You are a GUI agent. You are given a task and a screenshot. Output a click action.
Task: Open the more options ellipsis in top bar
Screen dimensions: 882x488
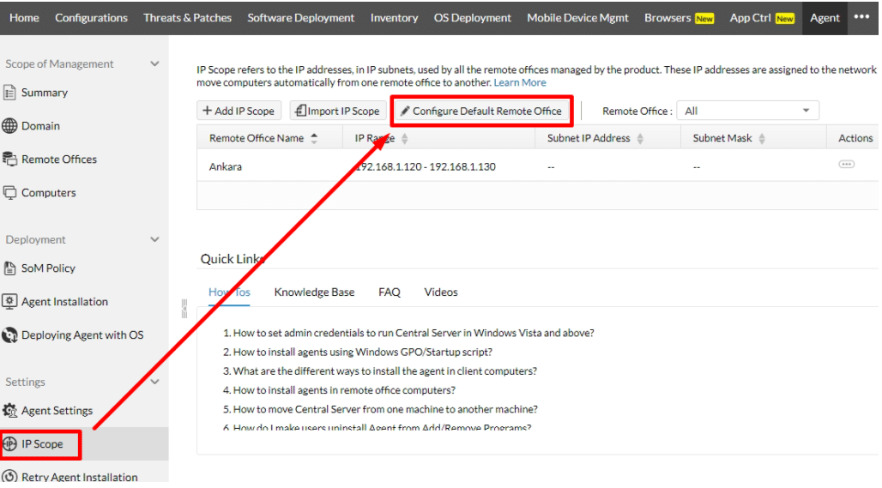point(861,17)
